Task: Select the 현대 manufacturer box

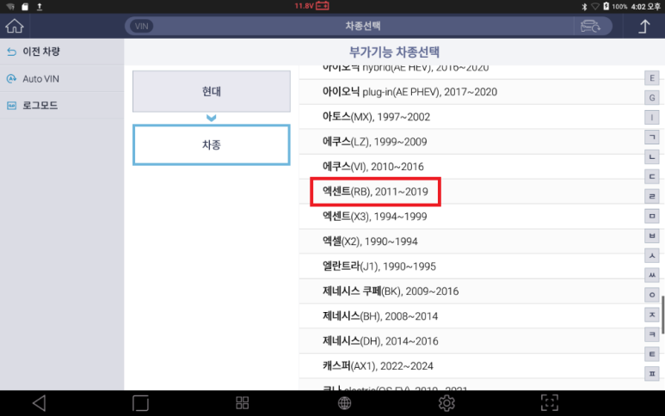Action: [212, 91]
